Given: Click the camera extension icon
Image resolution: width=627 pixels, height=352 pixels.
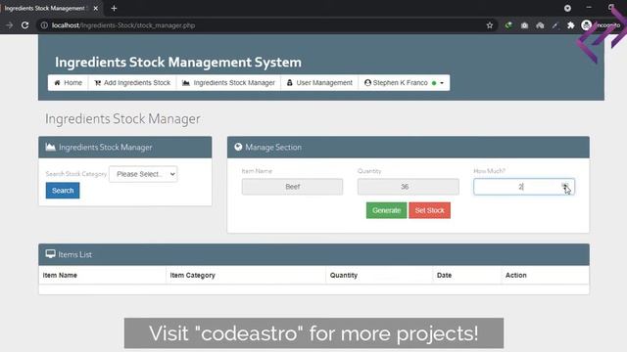Looking at the screenshot, I should pos(524,25).
